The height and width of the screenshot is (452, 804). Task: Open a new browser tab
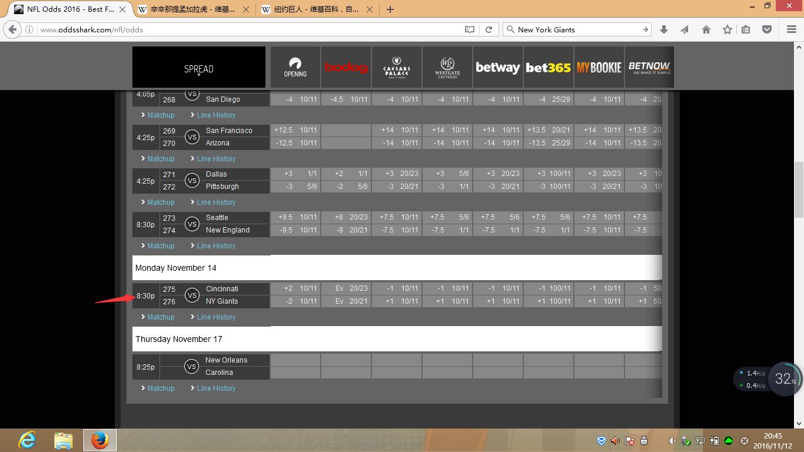(x=390, y=9)
